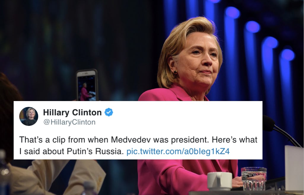This screenshot has height=195, width=304.
Task: Click the raised smartphone in the audience
Action: [x=87, y=85]
